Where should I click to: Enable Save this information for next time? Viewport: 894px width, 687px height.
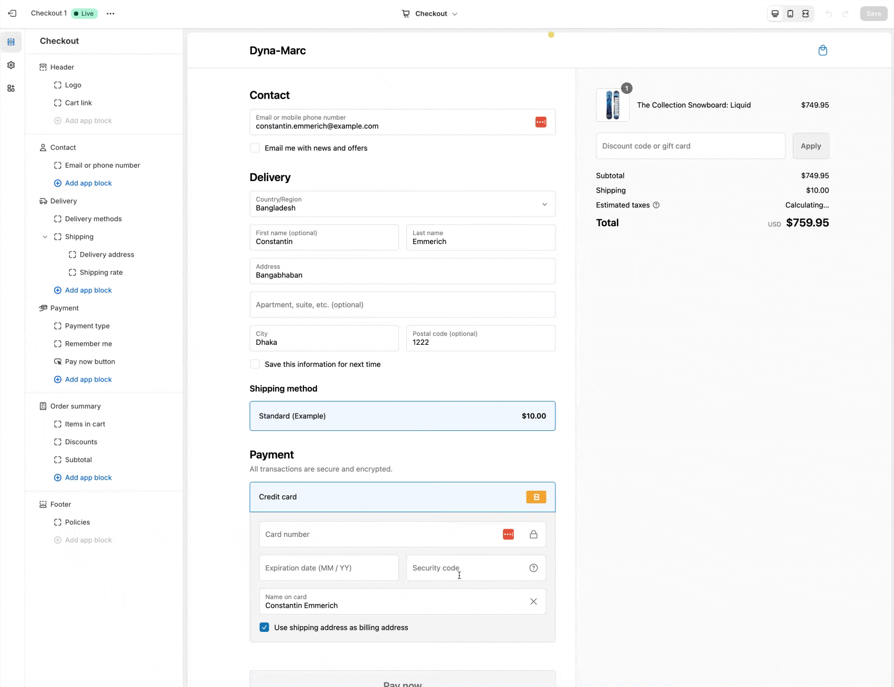[255, 364]
